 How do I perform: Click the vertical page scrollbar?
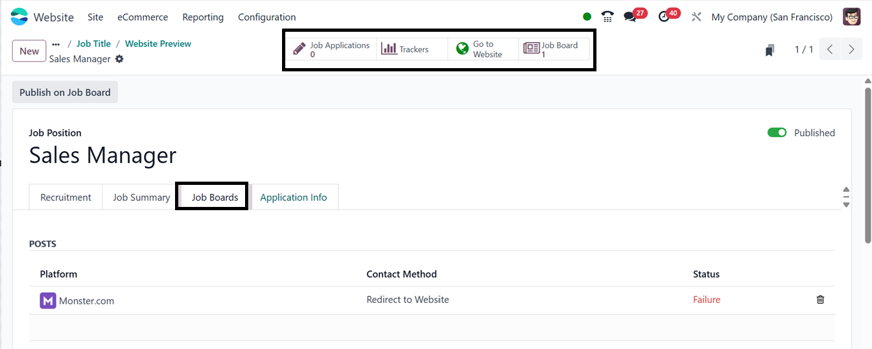pyautogui.click(x=868, y=162)
